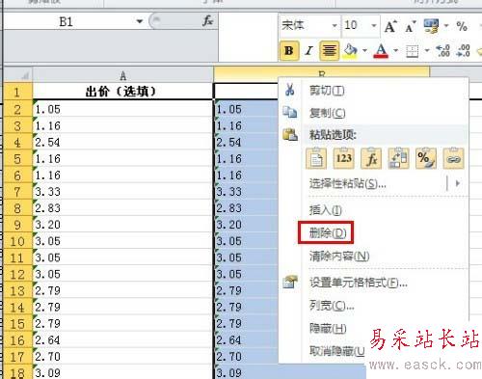
Task: Select 复制(C) from the context menu
Action: coord(328,113)
